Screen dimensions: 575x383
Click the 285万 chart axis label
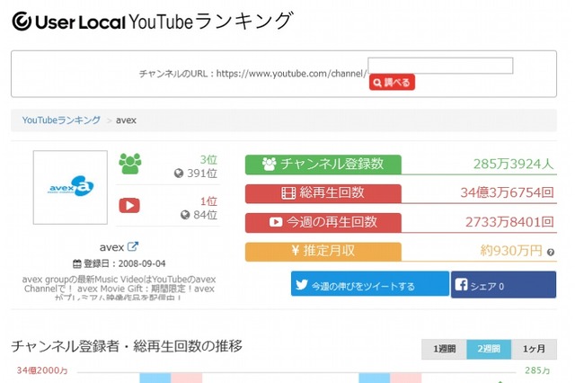[x=537, y=370]
